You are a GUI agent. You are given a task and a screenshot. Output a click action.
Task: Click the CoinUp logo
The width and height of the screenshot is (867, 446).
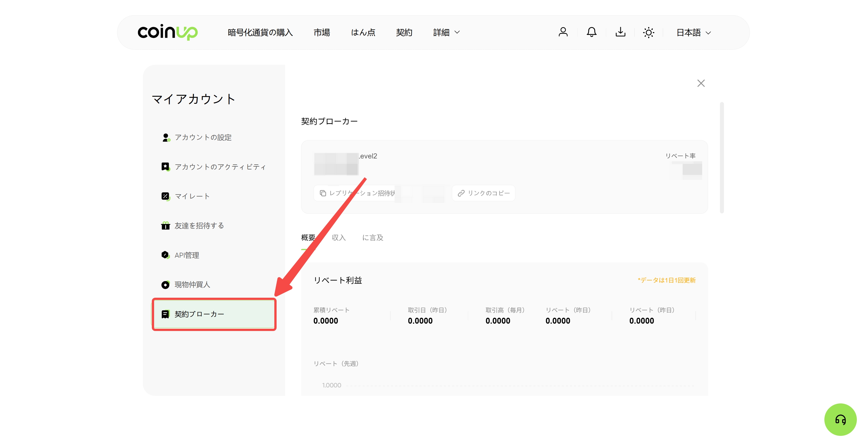coord(168,32)
